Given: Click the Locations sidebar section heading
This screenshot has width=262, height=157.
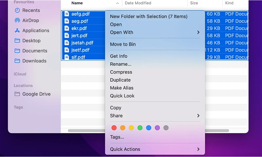Looking at the screenshot, I should pyautogui.click(x=23, y=86).
